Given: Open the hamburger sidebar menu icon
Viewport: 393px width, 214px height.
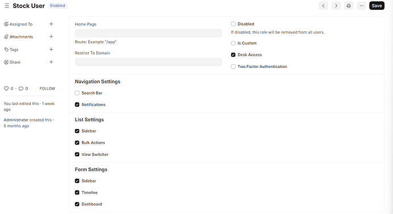Looking at the screenshot, I should (x=7, y=6).
